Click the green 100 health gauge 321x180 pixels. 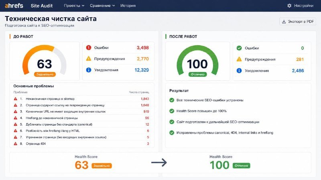point(197,60)
